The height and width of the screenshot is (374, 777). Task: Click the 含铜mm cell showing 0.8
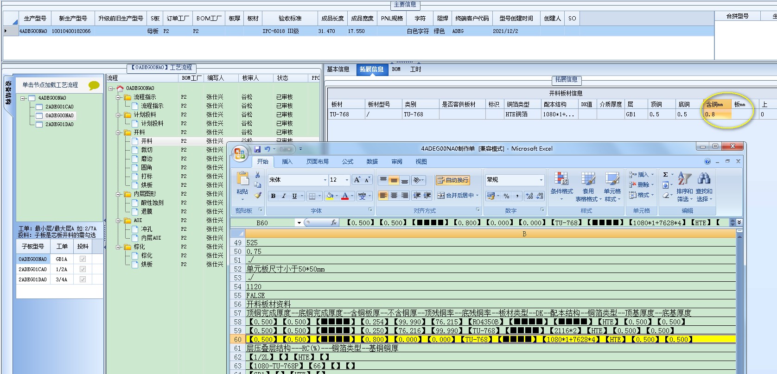[x=717, y=114]
